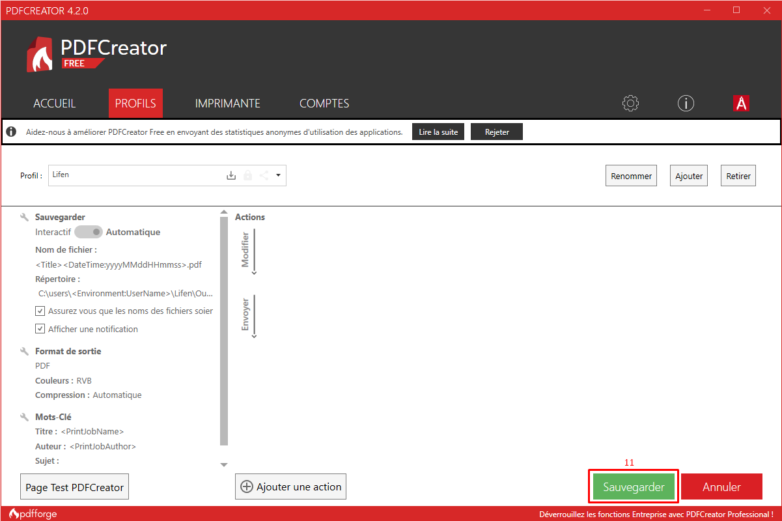Click the profile lock icon

coord(247,175)
